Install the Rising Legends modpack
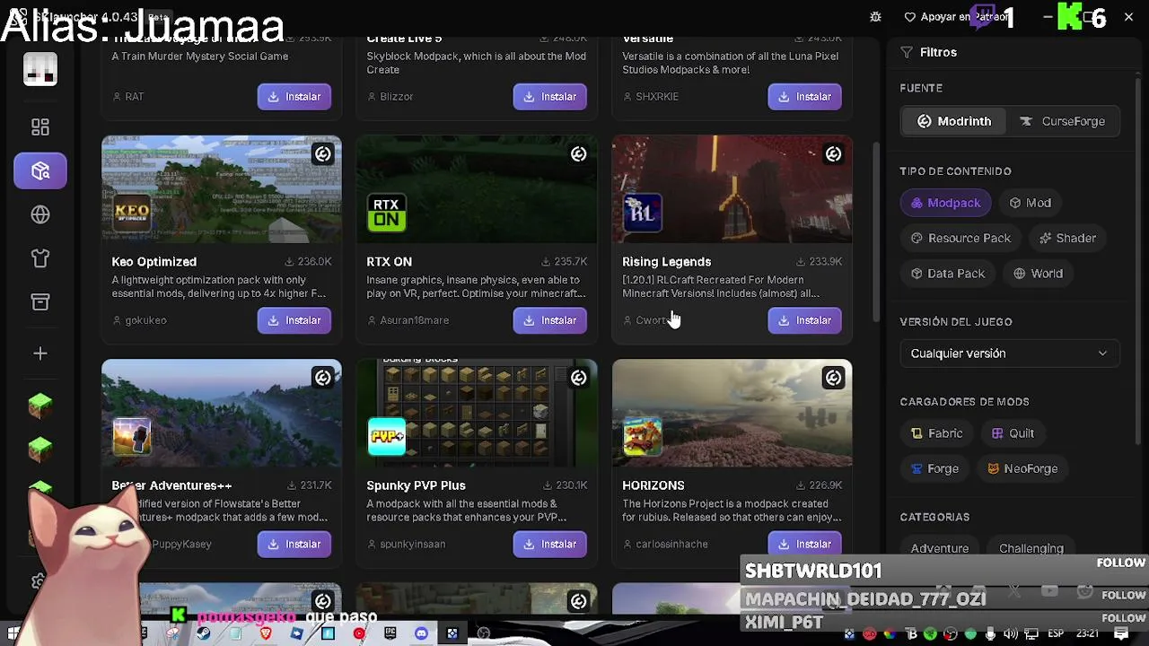This screenshot has height=646, width=1149. click(x=804, y=320)
